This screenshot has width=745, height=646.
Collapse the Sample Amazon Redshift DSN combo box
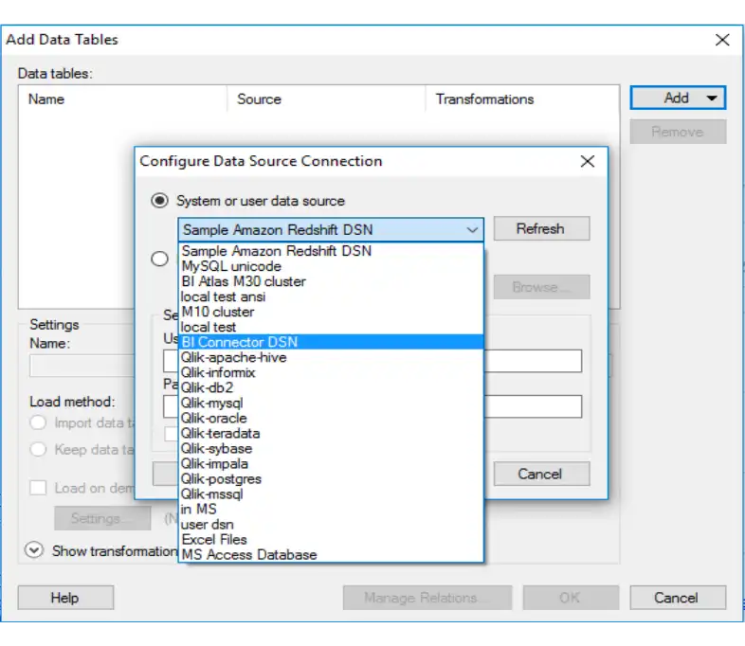[x=471, y=229]
